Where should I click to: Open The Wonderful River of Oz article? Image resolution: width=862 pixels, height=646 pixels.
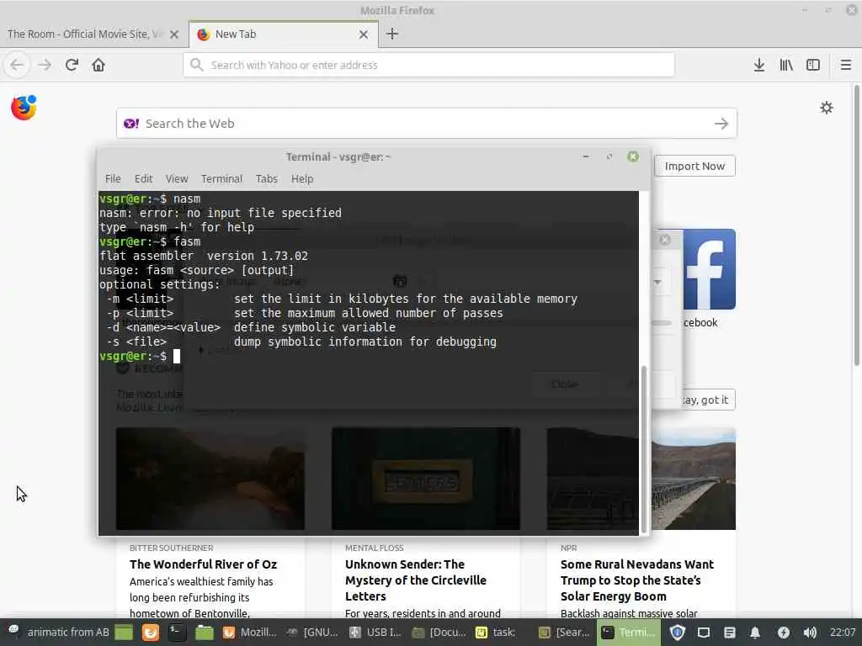coord(204,564)
